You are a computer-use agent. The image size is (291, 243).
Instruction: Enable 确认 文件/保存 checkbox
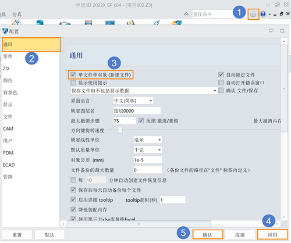pos(221,91)
